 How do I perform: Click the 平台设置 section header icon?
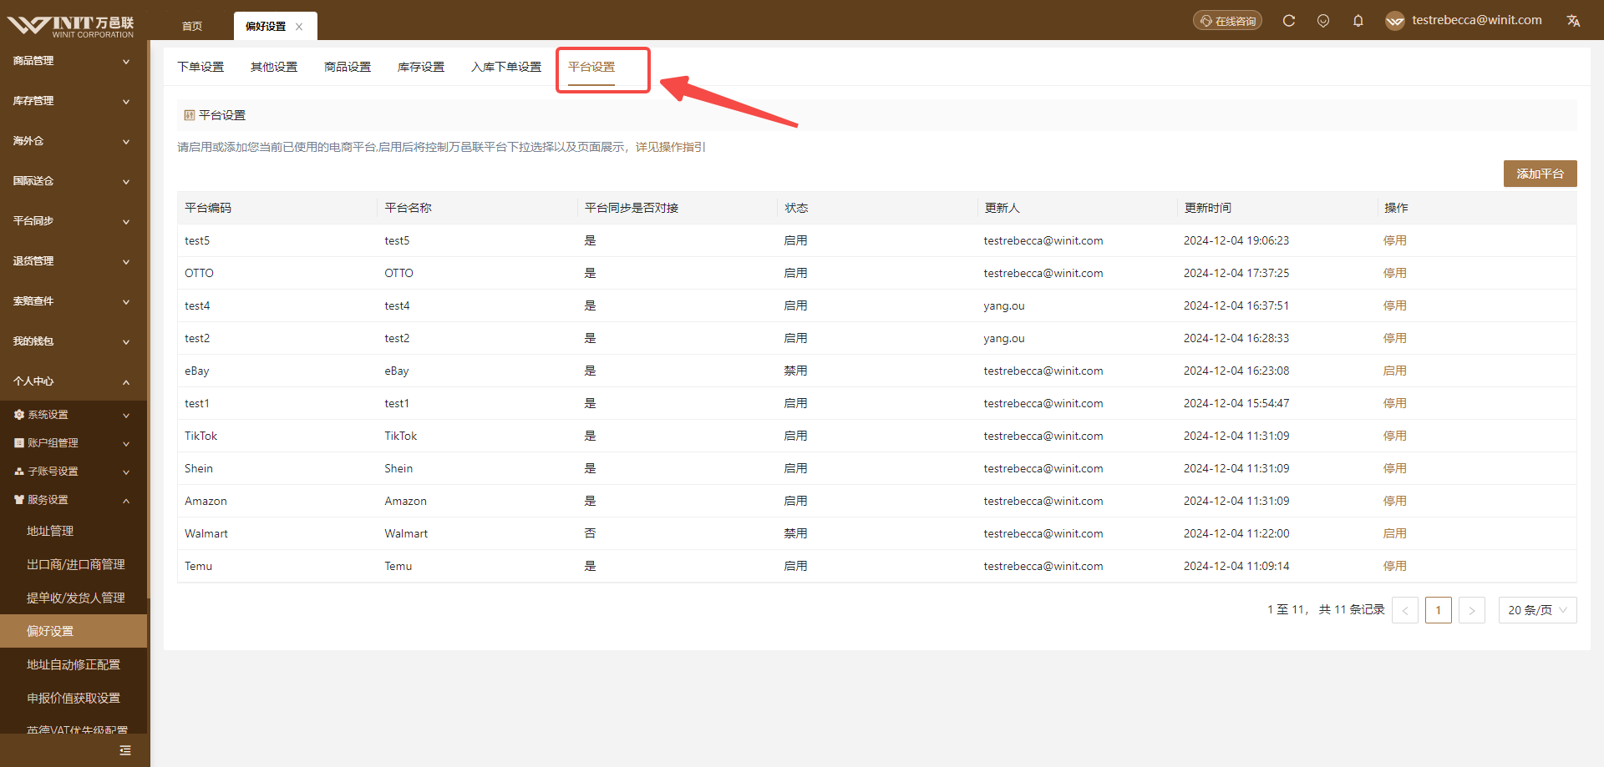coord(190,115)
